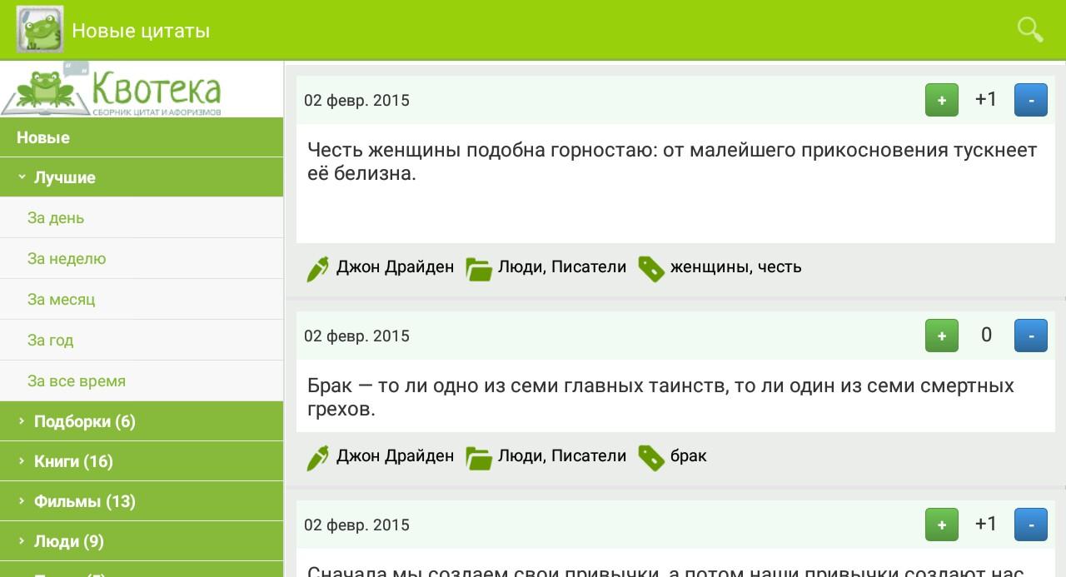
Task: Open author Джон Драйден in Брак quote
Action: pos(395,456)
